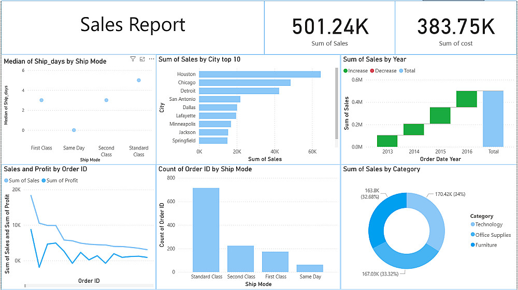The height and width of the screenshot is (290, 518).
Task: Click the red Decrease legend swatch
Action: 372,71
